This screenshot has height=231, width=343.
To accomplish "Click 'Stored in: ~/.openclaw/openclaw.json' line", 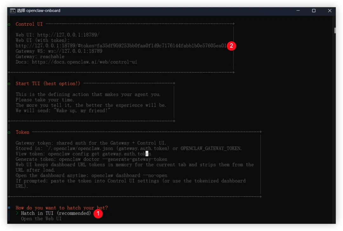I will tap(128, 148).
